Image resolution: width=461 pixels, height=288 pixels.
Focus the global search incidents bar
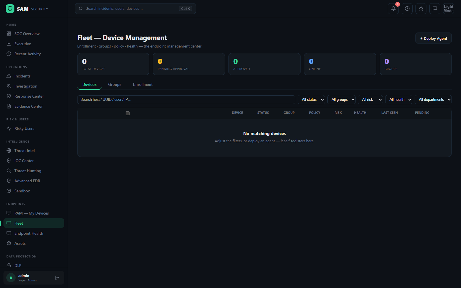[x=135, y=9]
